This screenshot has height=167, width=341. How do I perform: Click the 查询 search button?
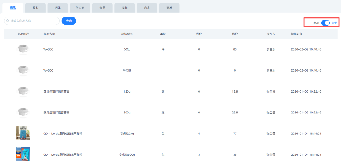click(69, 21)
